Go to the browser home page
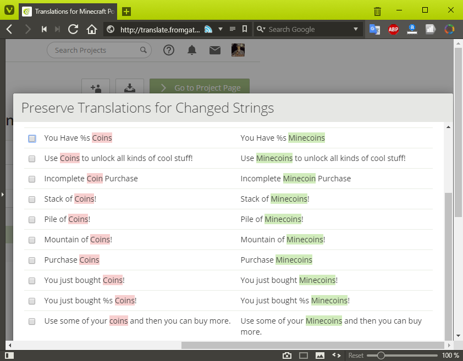Screen dimensions: 463x361 tap(92, 29)
